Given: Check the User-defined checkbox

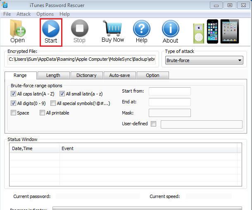Looking at the screenshot, I should 153,124.
